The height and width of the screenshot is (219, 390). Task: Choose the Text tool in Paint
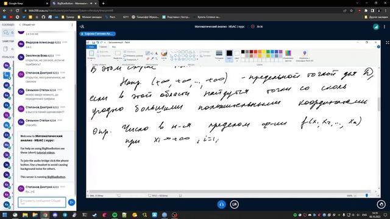[156, 53]
